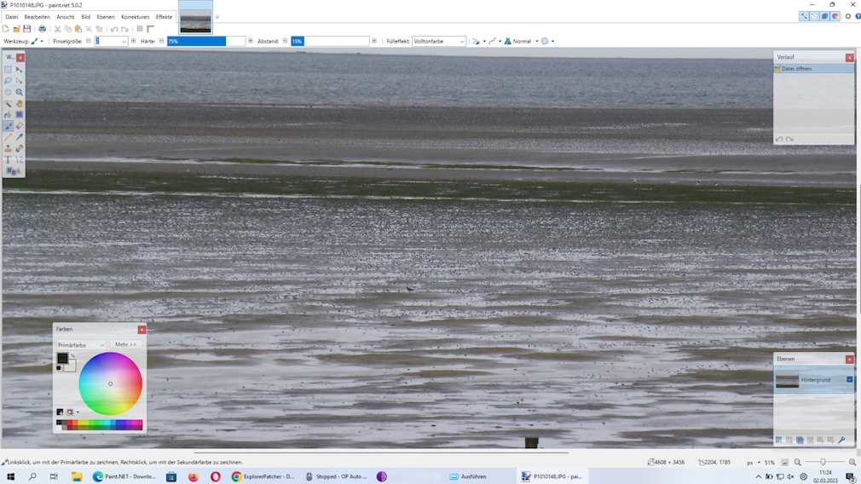Expand the Primärfarbe dropdown
861x484 pixels.
81,345
